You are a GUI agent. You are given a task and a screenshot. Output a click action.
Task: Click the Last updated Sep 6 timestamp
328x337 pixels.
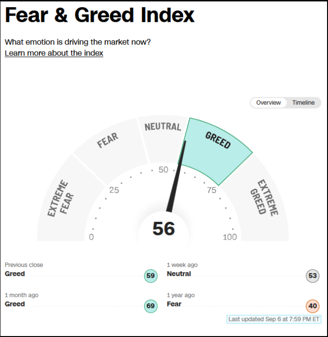click(274, 319)
